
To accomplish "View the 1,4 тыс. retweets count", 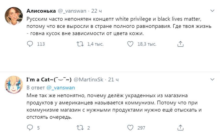I will (x=95, y=44).
